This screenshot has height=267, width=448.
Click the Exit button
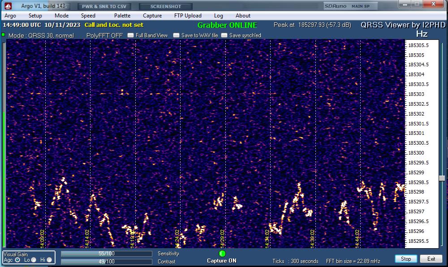pos(431,259)
